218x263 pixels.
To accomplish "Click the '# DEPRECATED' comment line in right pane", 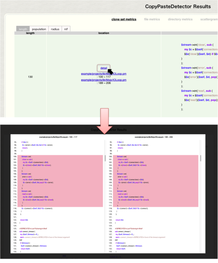I will (129, 229).
